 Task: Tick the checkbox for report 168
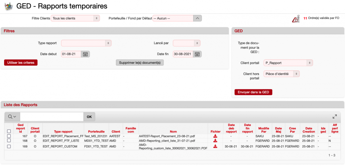tap(9, 141)
